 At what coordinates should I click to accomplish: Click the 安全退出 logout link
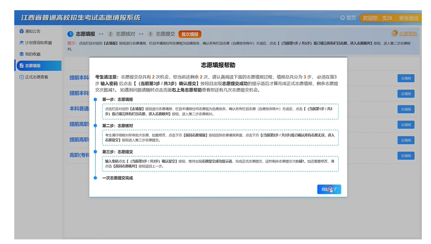[x=409, y=18]
